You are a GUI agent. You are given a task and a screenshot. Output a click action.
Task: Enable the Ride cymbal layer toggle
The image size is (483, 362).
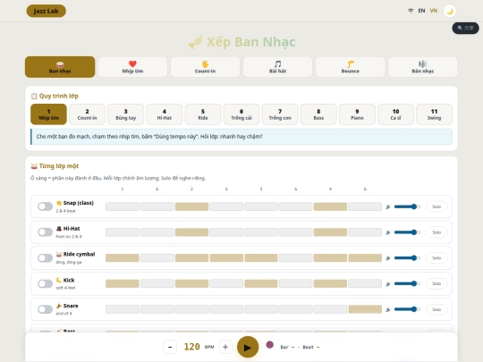(46, 258)
